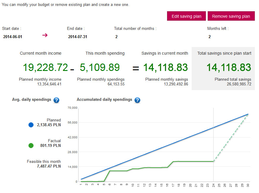Click the planned monthly spendings 64,153.55
Image resolution: width=259 pixels, height=193 pixels.
click(116, 84)
